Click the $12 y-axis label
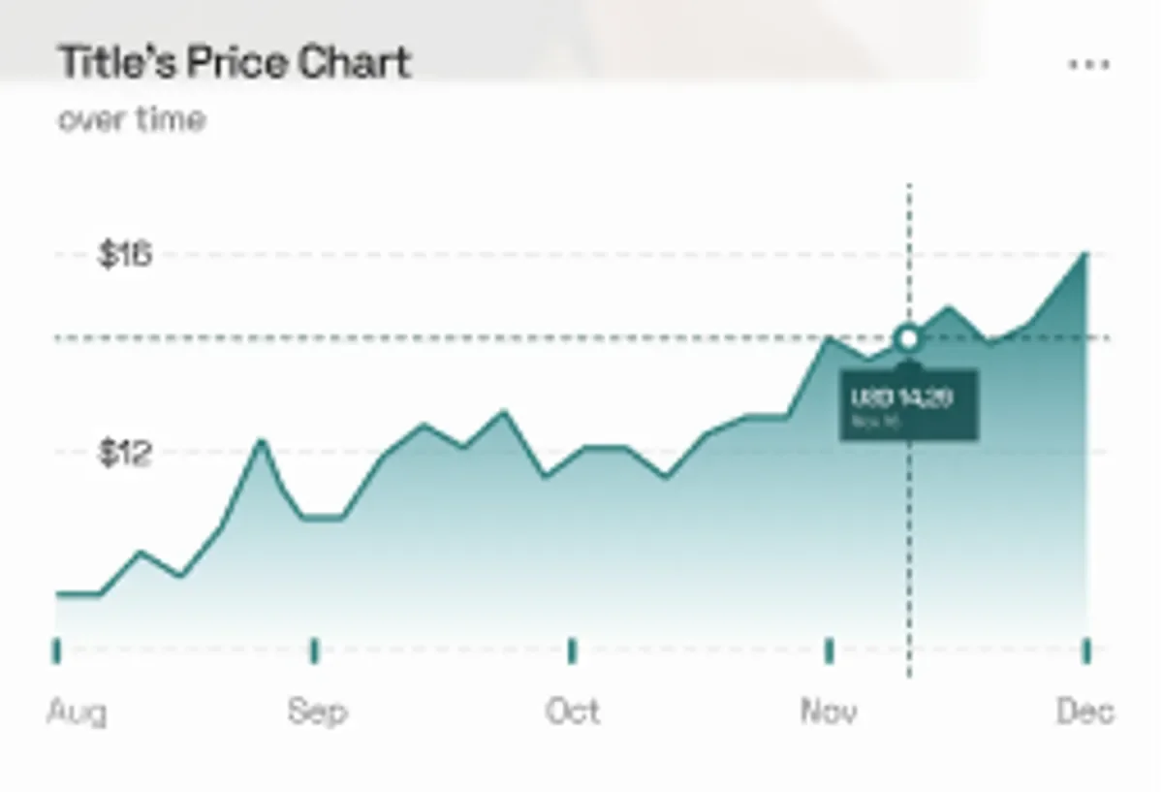This screenshot has height=792, width=1163. coord(125,453)
